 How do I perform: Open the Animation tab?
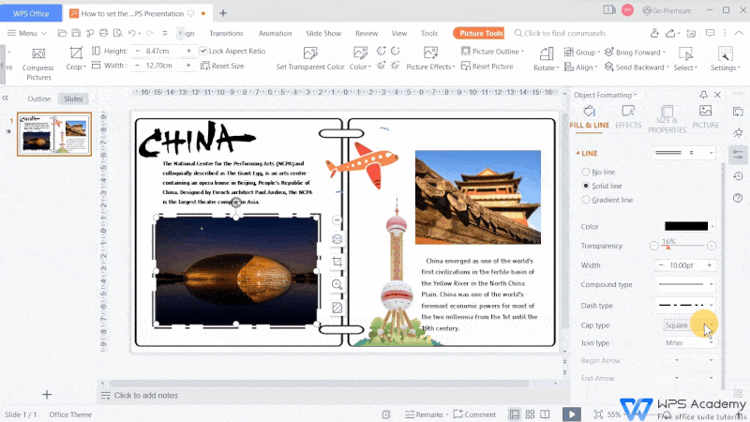[275, 33]
